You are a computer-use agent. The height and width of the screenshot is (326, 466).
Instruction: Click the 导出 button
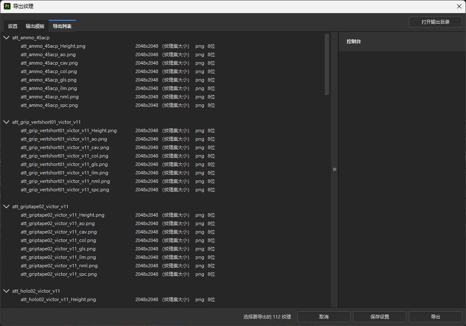pyautogui.click(x=435, y=317)
